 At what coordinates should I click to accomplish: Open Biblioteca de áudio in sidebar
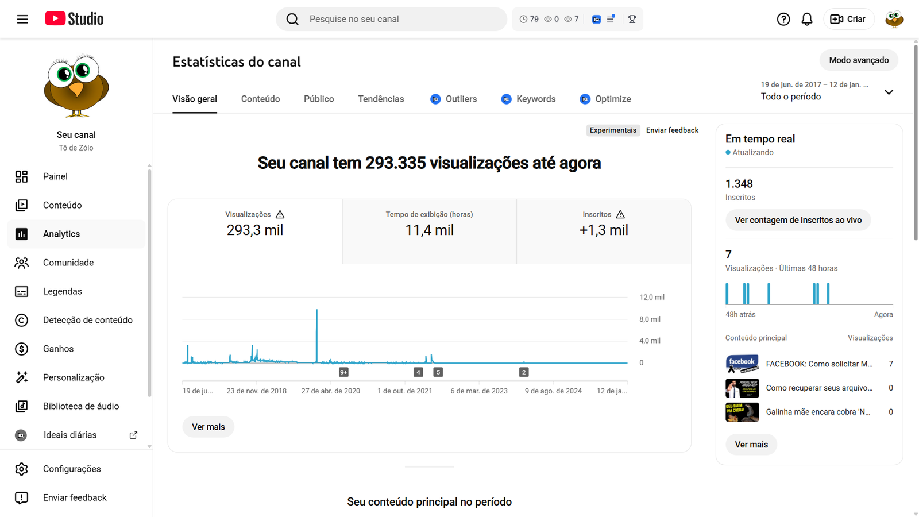point(80,406)
